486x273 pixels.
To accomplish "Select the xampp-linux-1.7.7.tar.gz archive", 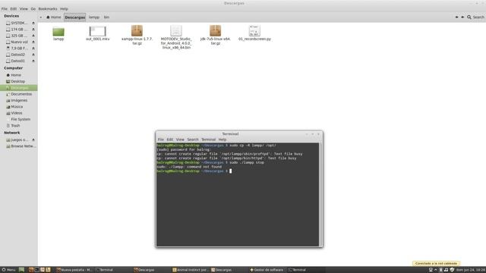I will [137, 31].
